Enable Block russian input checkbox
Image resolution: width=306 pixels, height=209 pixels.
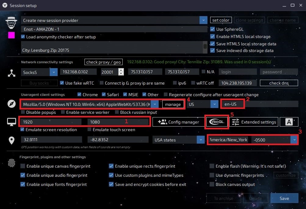coord(117,112)
